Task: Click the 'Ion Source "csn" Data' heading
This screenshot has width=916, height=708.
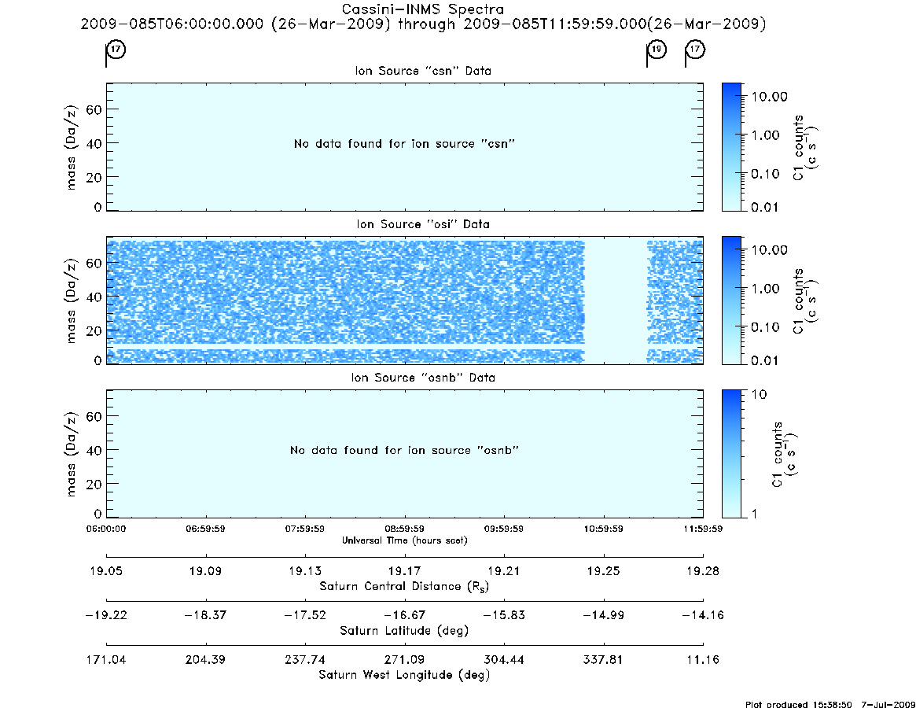Action: pos(423,71)
